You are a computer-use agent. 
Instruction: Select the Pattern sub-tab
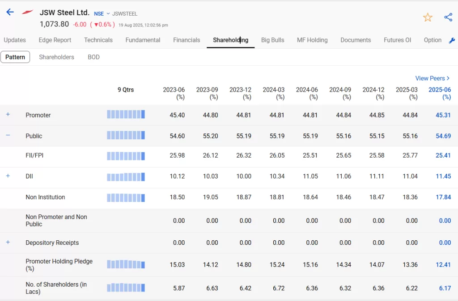tap(15, 57)
